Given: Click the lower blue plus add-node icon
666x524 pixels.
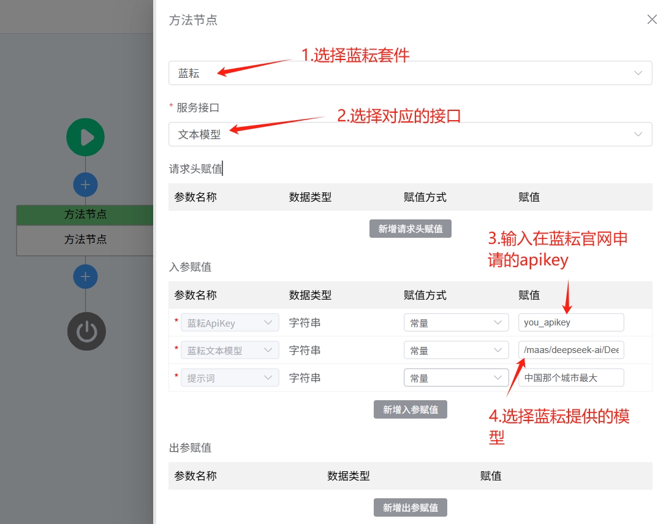Looking at the screenshot, I should 85,276.
